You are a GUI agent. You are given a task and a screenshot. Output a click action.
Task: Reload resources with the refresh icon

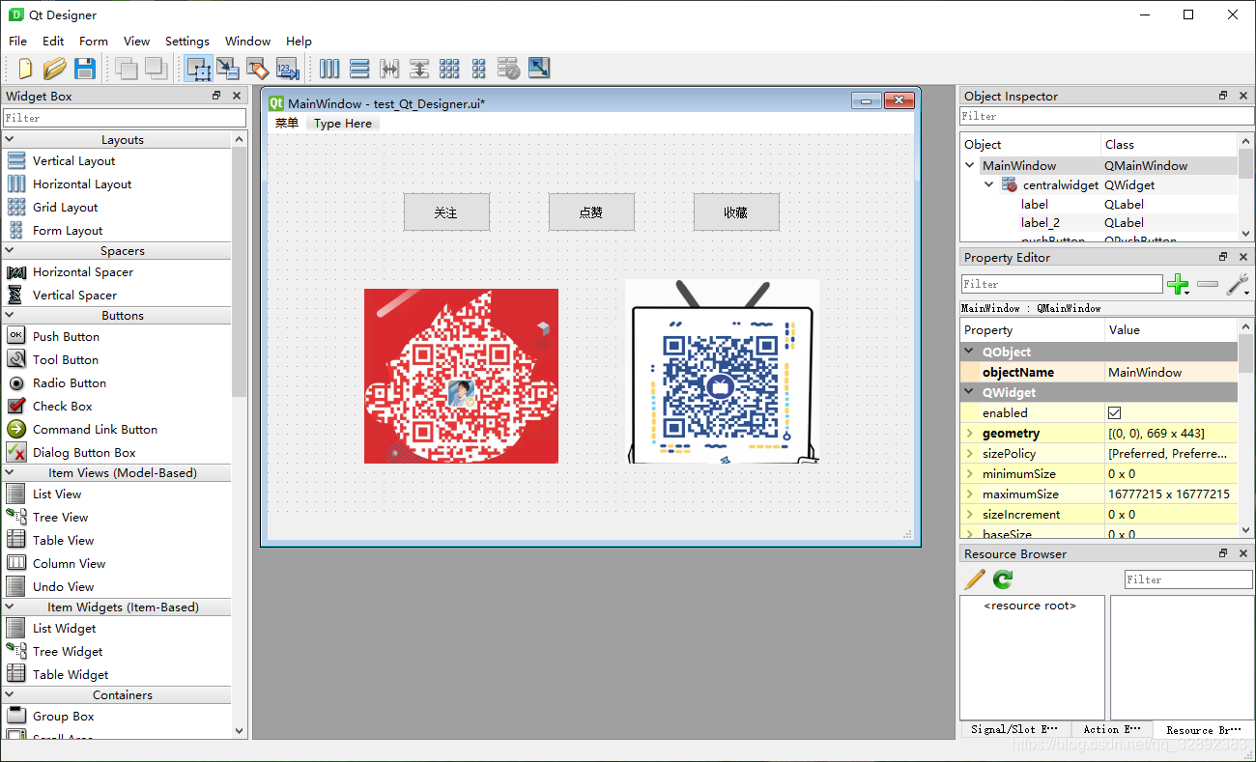click(x=1002, y=579)
